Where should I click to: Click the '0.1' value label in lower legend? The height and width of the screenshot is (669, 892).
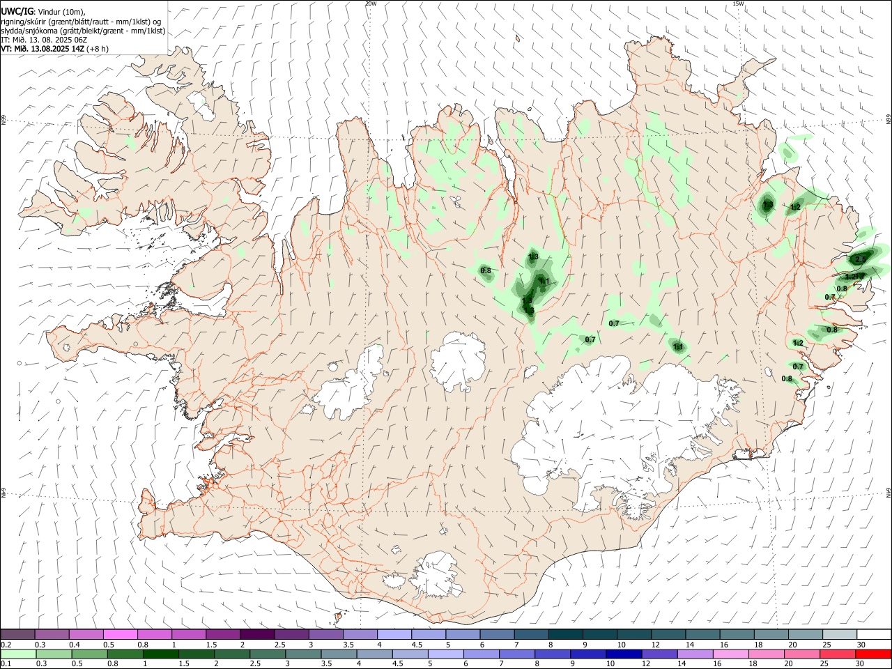pyautogui.click(x=6, y=664)
